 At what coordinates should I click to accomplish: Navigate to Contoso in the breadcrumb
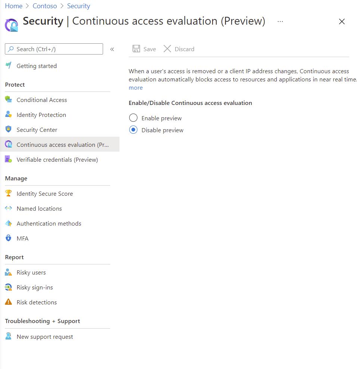(45, 6)
